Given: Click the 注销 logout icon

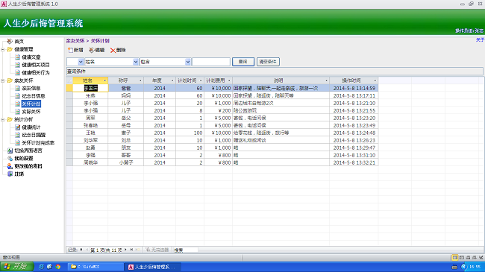Looking at the screenshot, I should (x=10, y=174).
